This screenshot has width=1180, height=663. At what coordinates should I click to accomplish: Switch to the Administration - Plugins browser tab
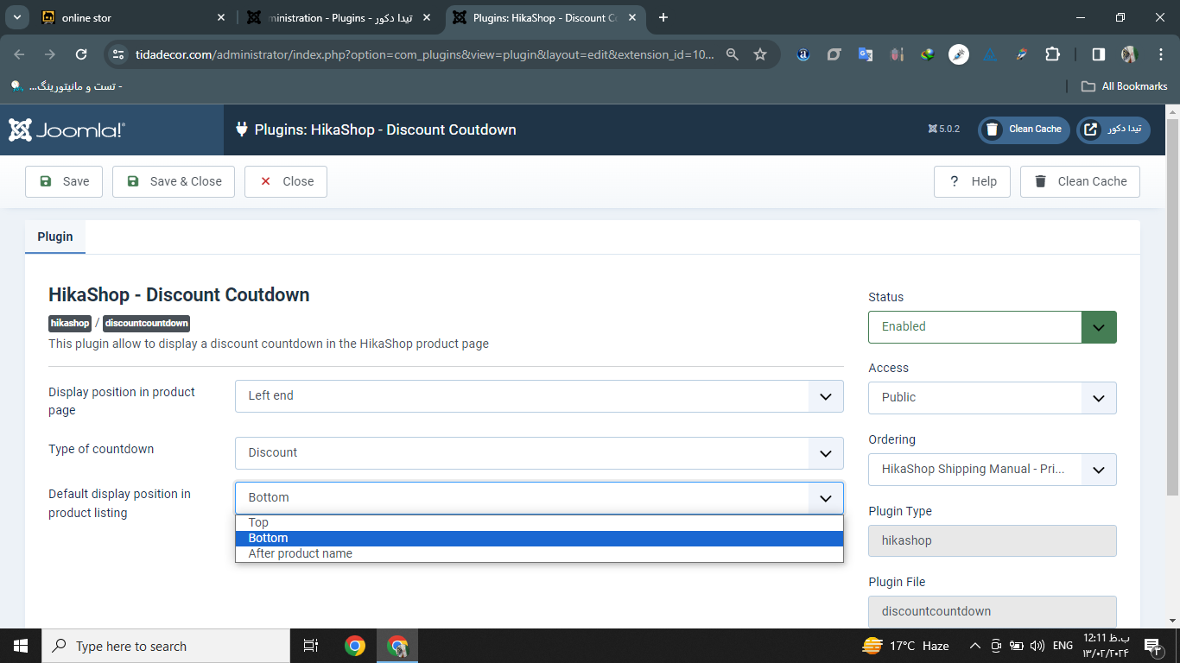tap(339, 17)
